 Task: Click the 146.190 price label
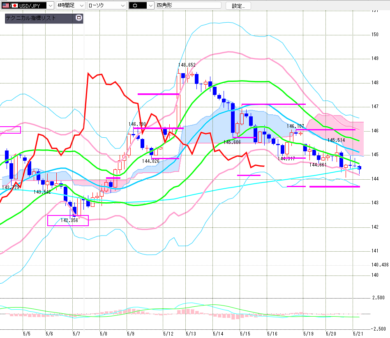point(137,124)
